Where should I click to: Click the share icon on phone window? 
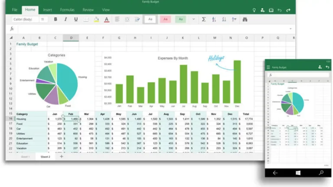[320, 67]
